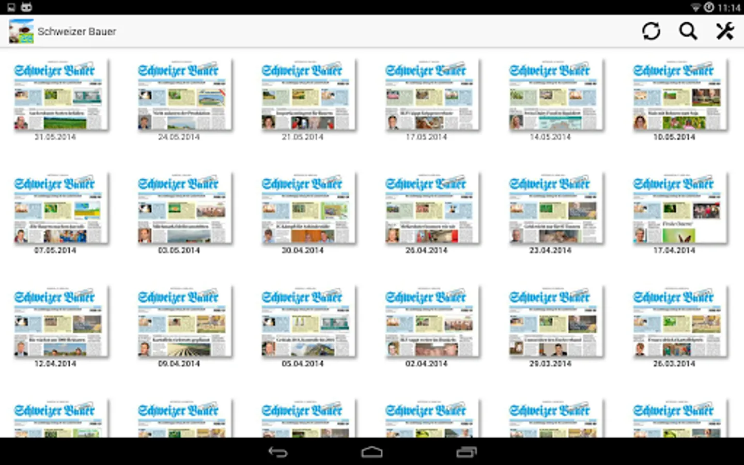Image resolution: width=744 pixels, height=465 pixels.
Task: Select the newspaper cover dated 17.04.2014
Action: [x=680, y=208]
